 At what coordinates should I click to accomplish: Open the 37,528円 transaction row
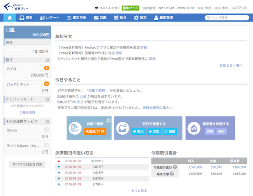coord(102,161)
